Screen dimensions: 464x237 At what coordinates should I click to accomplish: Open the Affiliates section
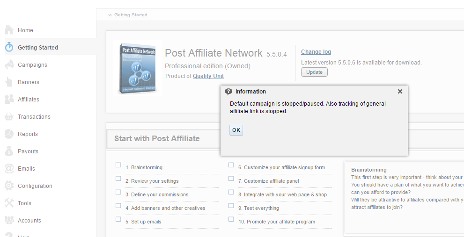[x=29, y=99]
